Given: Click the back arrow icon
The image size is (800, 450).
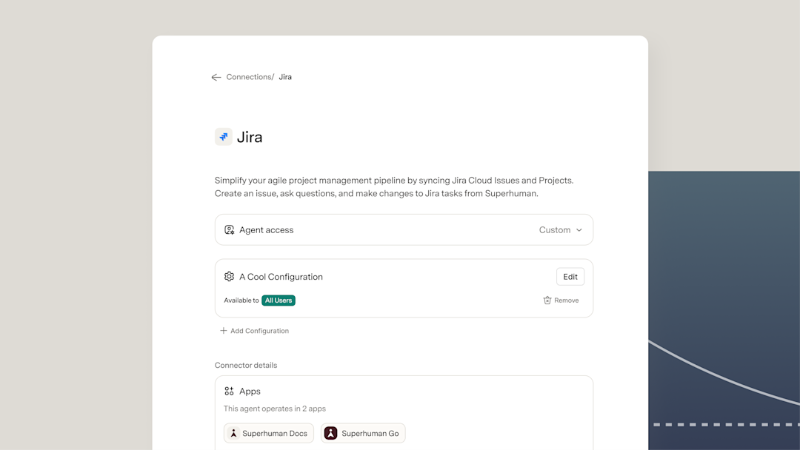Looking at the screenshot, I should tap(216, 78).
